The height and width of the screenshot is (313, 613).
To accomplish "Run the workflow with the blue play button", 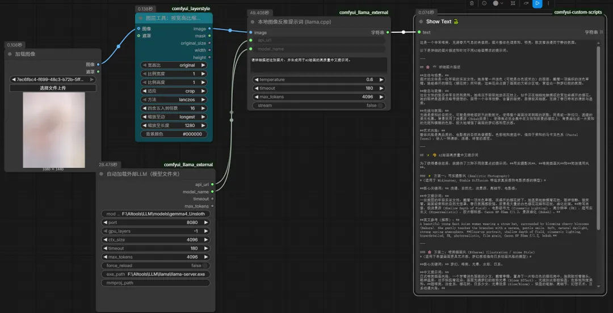I will coord(538,3).
